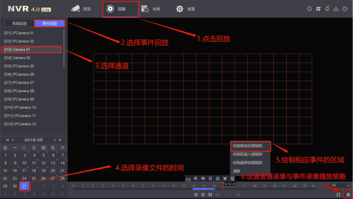This screenshot has height=199, width=353.
Task: Click the lock icon in the playback toolbar
Action: pyautogui.click(x=218, y=179)
